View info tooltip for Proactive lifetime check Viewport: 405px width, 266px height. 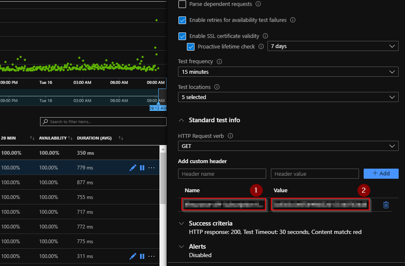(260, 47)
